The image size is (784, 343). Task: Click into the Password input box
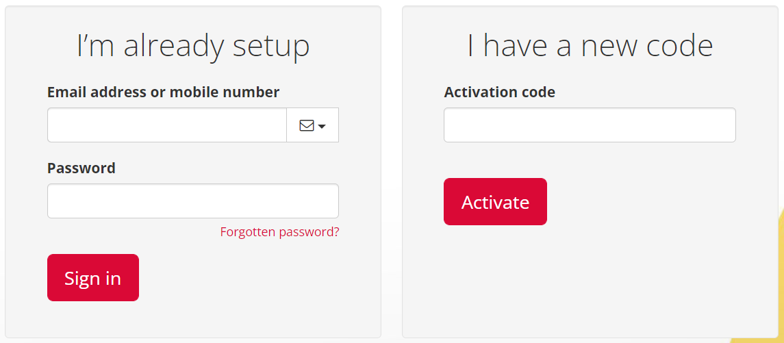(192, 201)
